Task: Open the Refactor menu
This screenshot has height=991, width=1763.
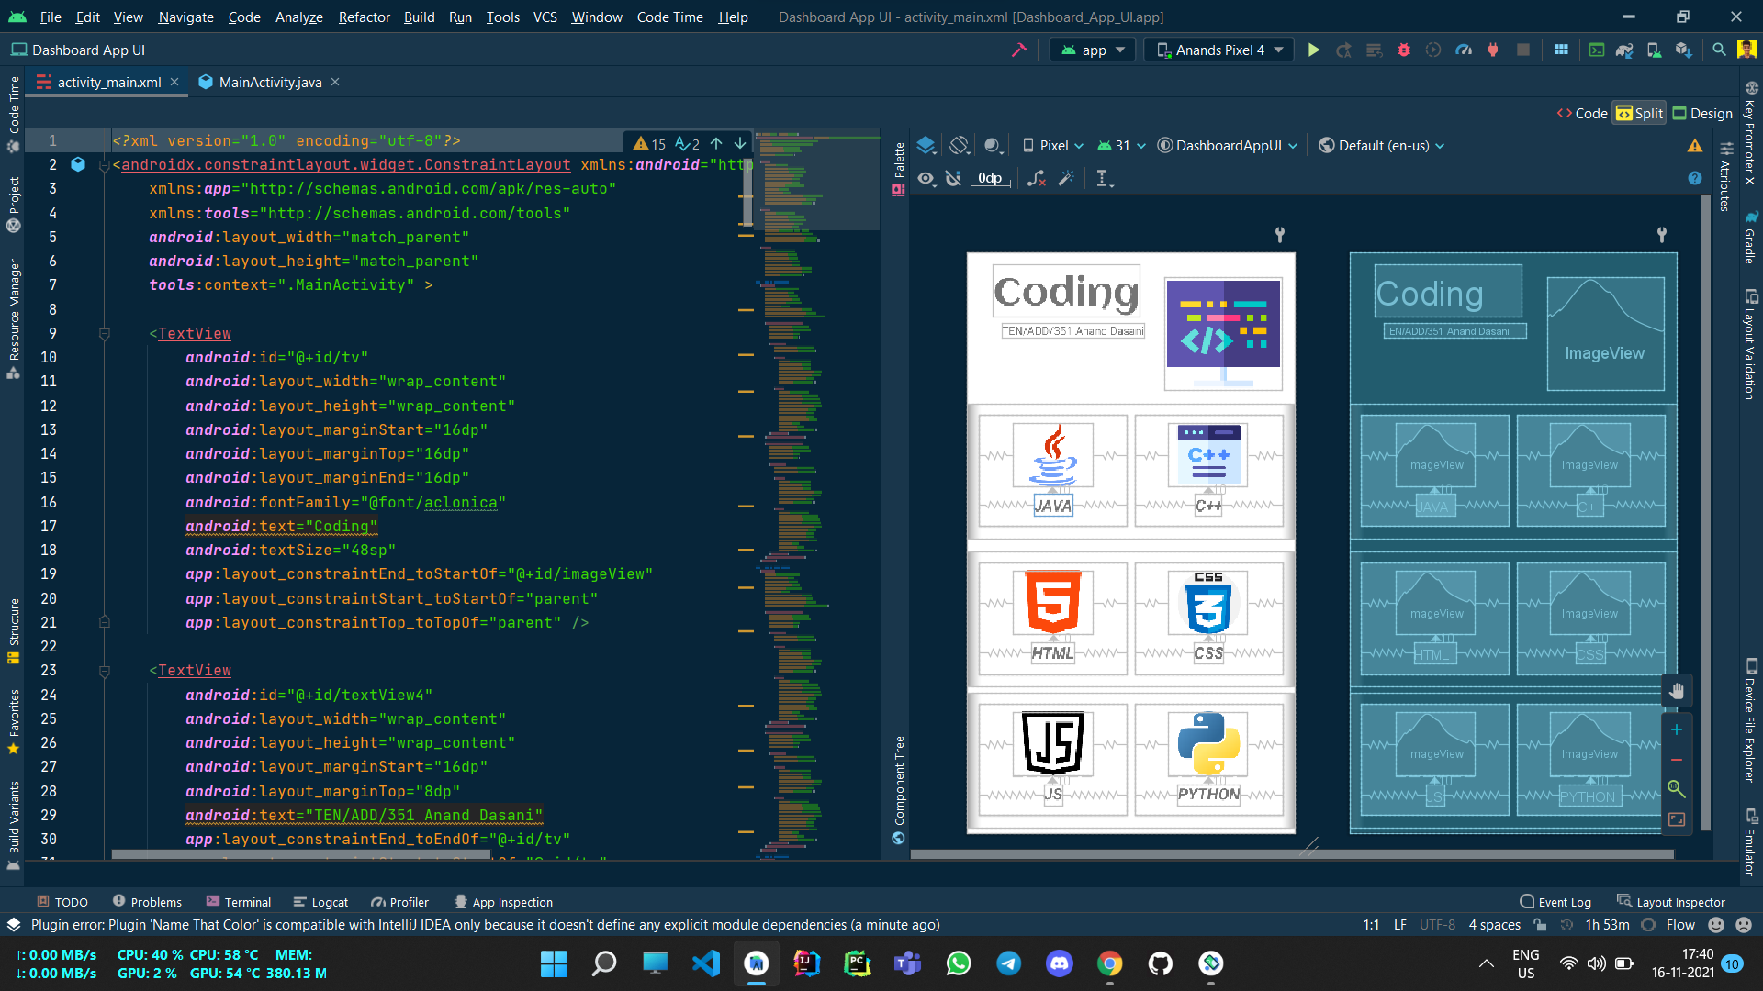Action: point(364,17)
